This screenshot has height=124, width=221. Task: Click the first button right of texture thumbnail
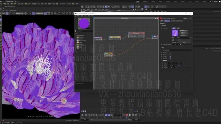(183, 31)
